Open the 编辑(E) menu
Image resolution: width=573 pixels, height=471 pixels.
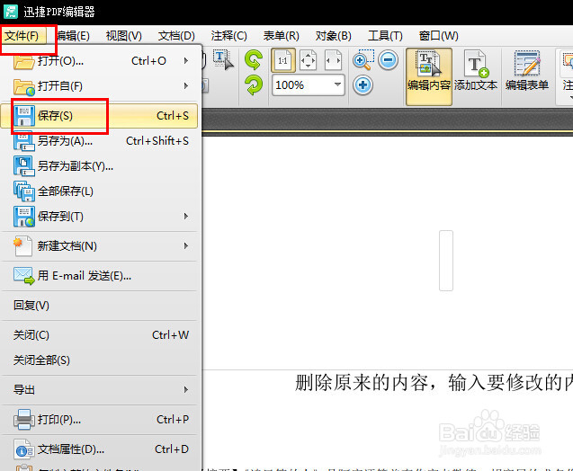tap(73, 36)
